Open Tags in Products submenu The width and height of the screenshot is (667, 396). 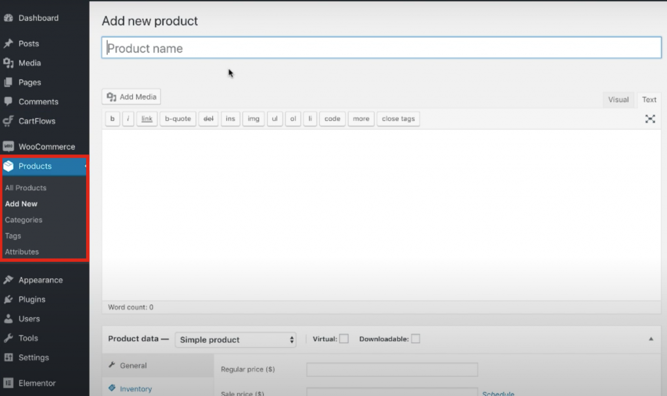click(x=13, y=236)
